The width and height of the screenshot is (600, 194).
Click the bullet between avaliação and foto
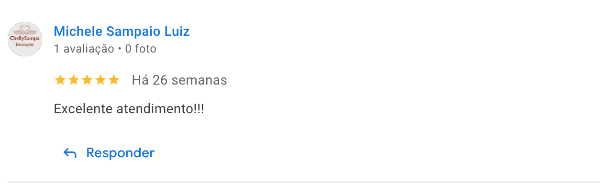pyautogui.click(x=120, y=49)
